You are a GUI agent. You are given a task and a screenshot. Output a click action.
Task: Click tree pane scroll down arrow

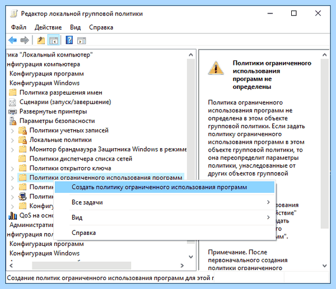point(191,257)
